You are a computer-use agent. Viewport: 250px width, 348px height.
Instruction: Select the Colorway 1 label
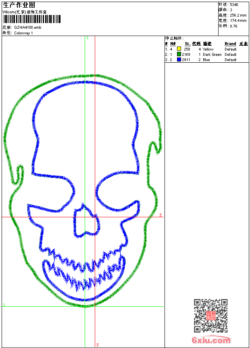click(23, 33)
